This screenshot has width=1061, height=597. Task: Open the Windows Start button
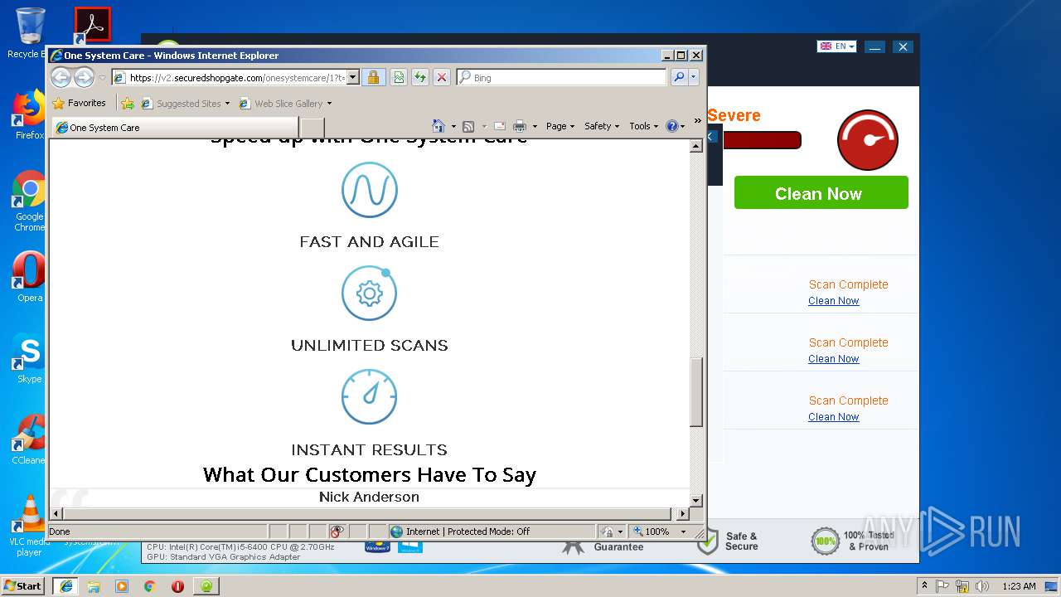(23, 585)
